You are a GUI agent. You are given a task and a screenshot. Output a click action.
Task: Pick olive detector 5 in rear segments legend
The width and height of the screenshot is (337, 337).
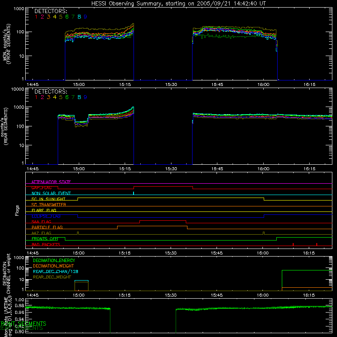pyautogui.click(x=61, y=97)
